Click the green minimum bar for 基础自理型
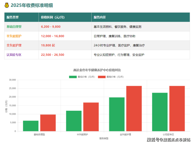This screenshot has height=144, width=195. [x=31, y=126]
